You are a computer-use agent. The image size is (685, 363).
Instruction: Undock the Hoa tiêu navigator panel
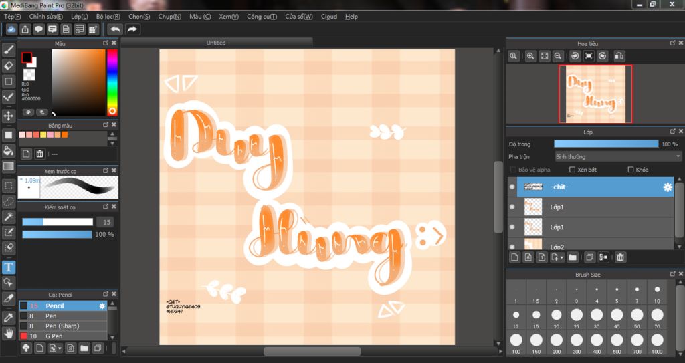(673, 43)
